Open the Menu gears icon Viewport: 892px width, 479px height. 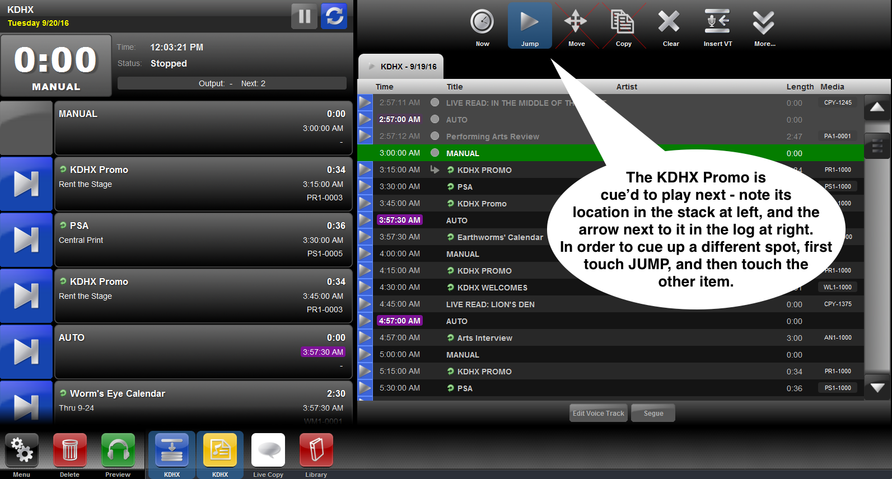(x=22, y=450)
